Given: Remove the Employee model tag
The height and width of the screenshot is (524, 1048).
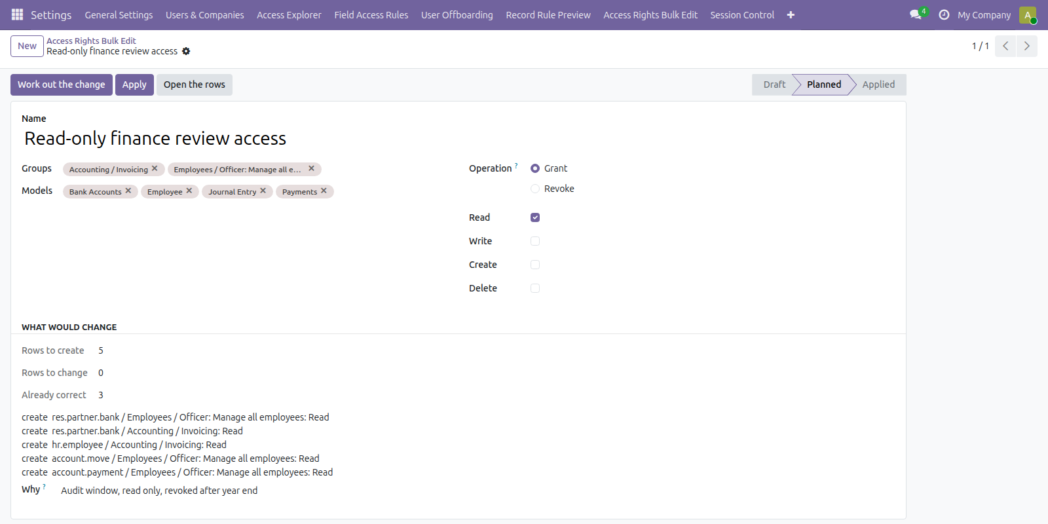Looking at the screenshot, I should [189, 191].
